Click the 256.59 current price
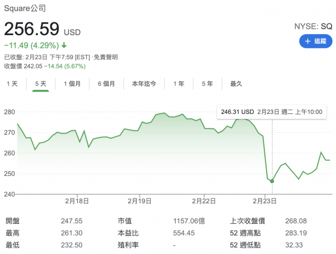Screen dimensions: 336x254 click(x=32, y=29)
